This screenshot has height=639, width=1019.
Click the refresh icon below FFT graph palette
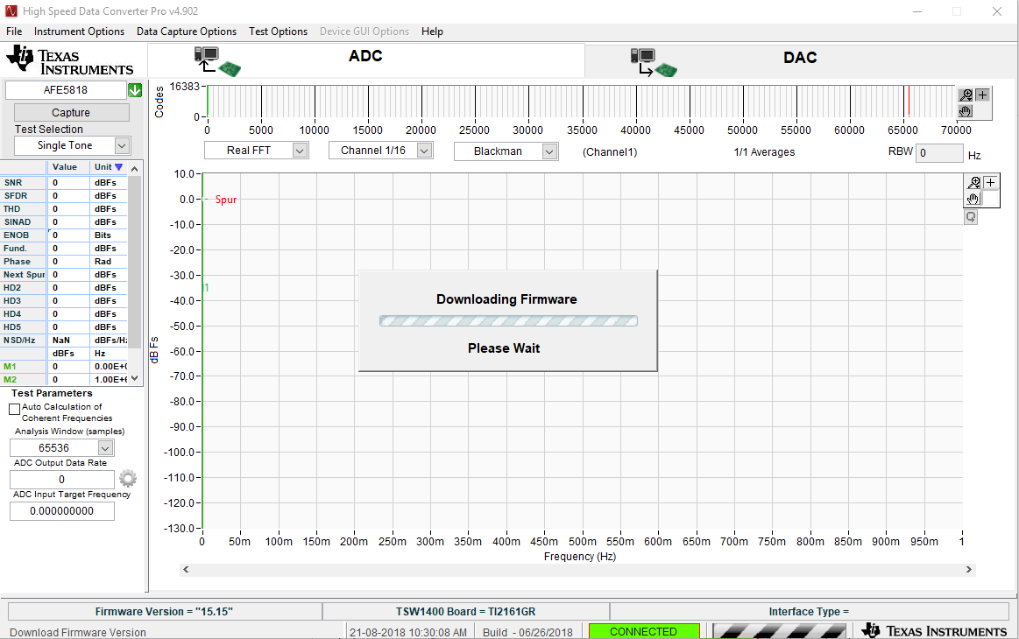pos(971,217)
